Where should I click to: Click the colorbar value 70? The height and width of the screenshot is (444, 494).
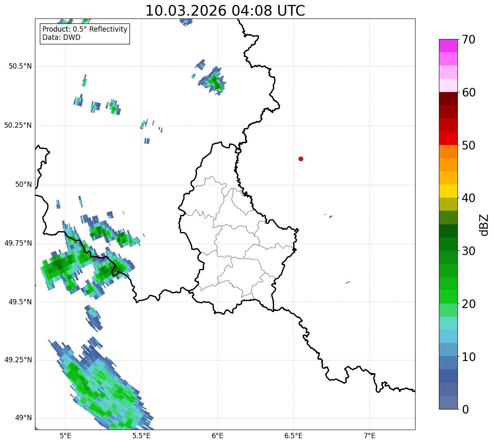coord(469,39)
